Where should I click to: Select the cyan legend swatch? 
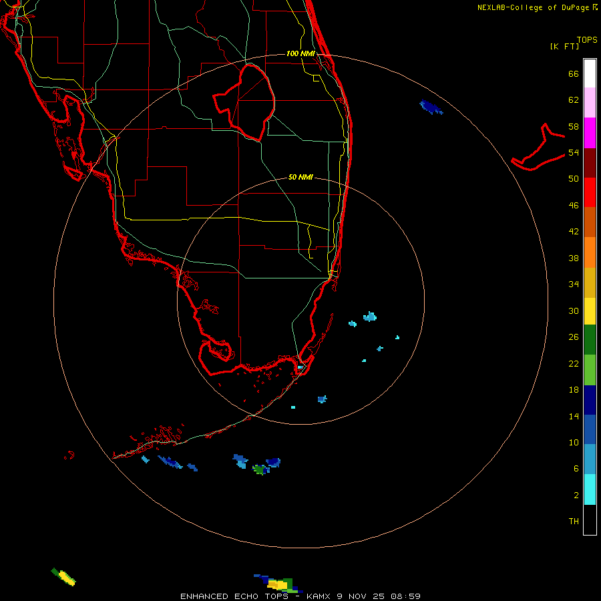[590, 489]
